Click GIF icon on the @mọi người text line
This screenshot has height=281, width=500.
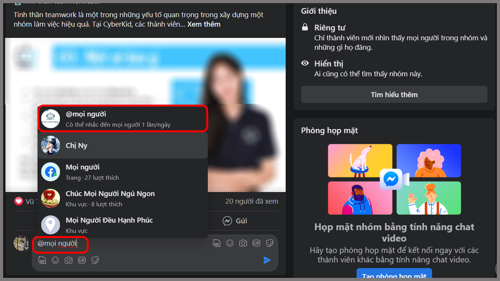point(256,243)
